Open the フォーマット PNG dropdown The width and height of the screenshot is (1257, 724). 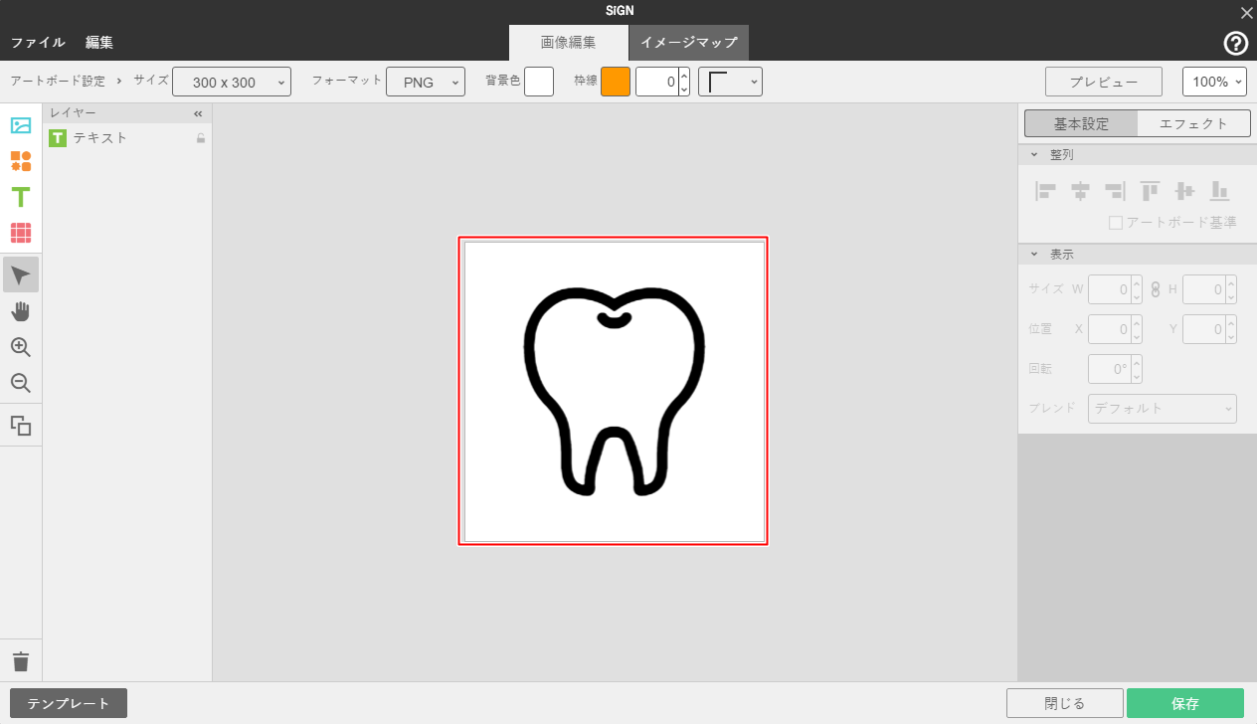tap(426, 82)
